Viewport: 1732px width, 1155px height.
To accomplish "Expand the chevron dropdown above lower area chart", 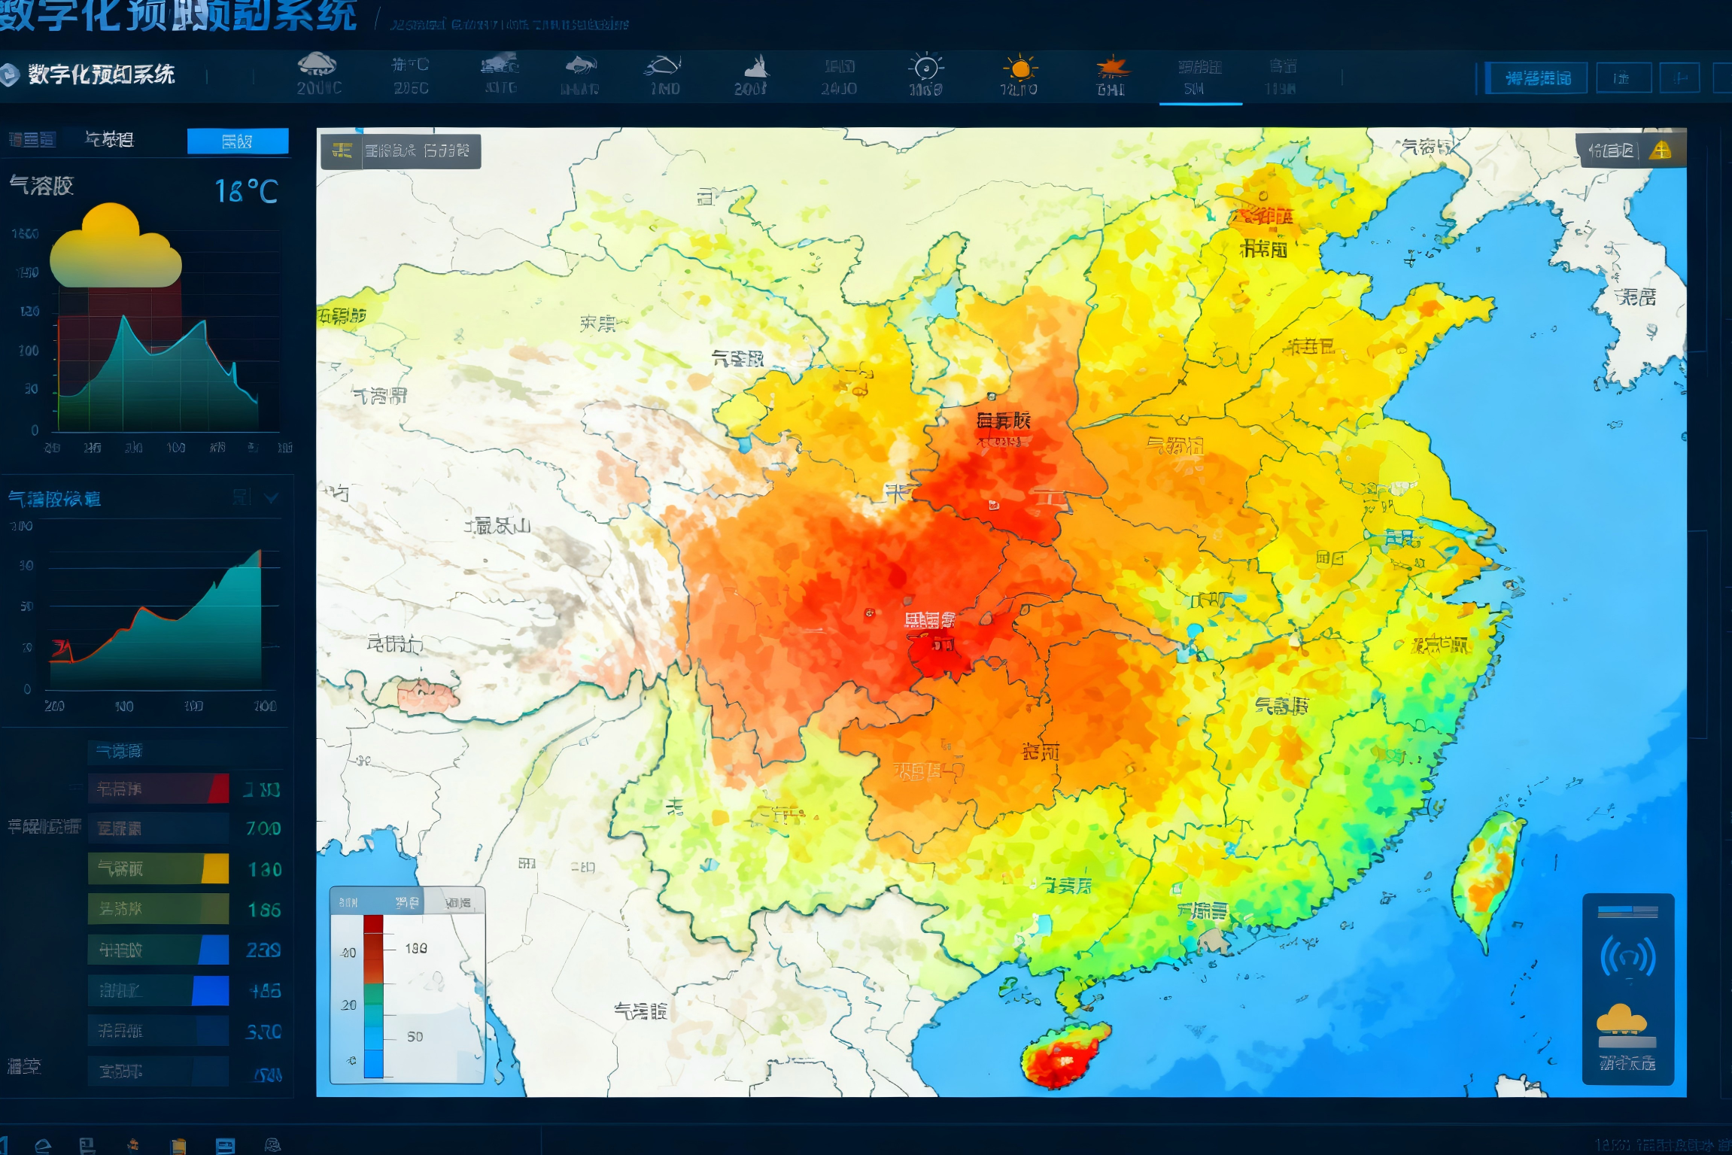I will click(272, 497).
